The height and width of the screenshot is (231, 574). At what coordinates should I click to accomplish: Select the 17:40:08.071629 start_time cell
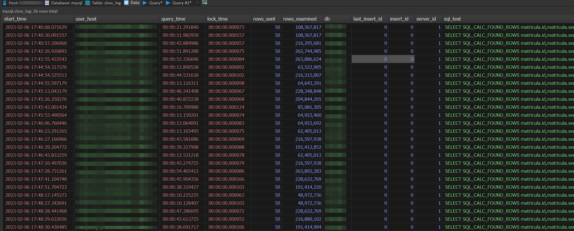point(36,27)
